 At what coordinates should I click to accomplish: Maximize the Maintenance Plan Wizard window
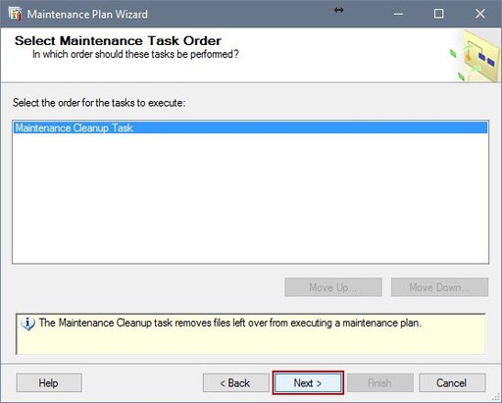438,14
